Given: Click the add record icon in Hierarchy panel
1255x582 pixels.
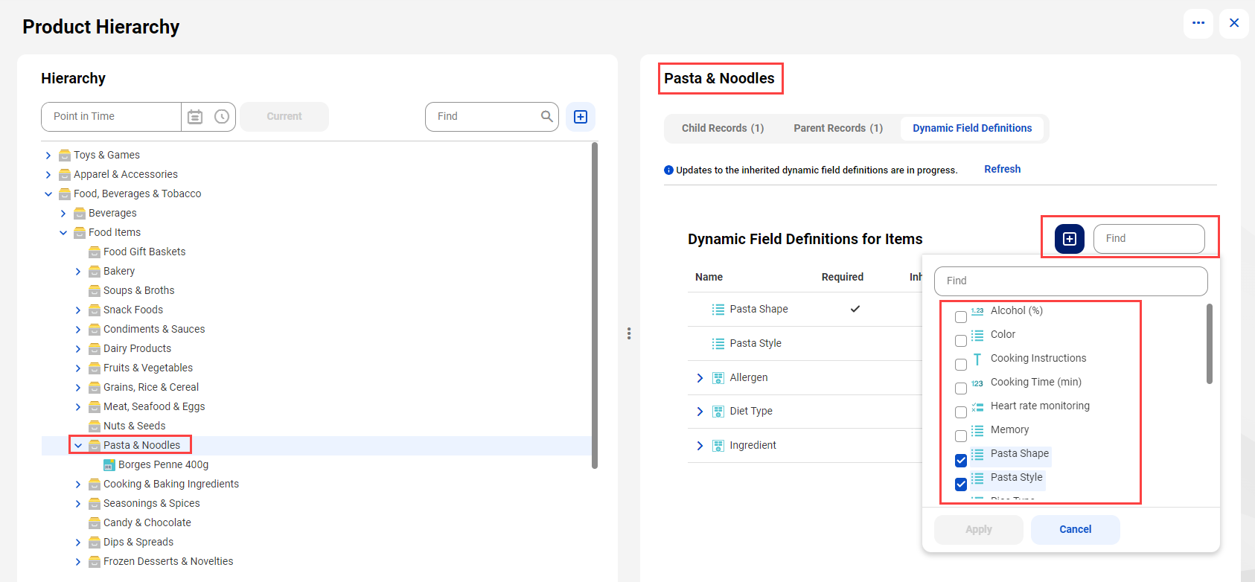Looking at the screenshot, I should point(581,117).
